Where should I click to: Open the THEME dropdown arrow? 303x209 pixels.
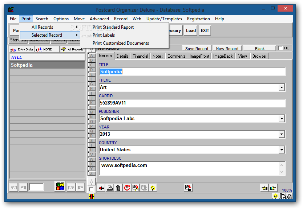(x=282, y=87)
